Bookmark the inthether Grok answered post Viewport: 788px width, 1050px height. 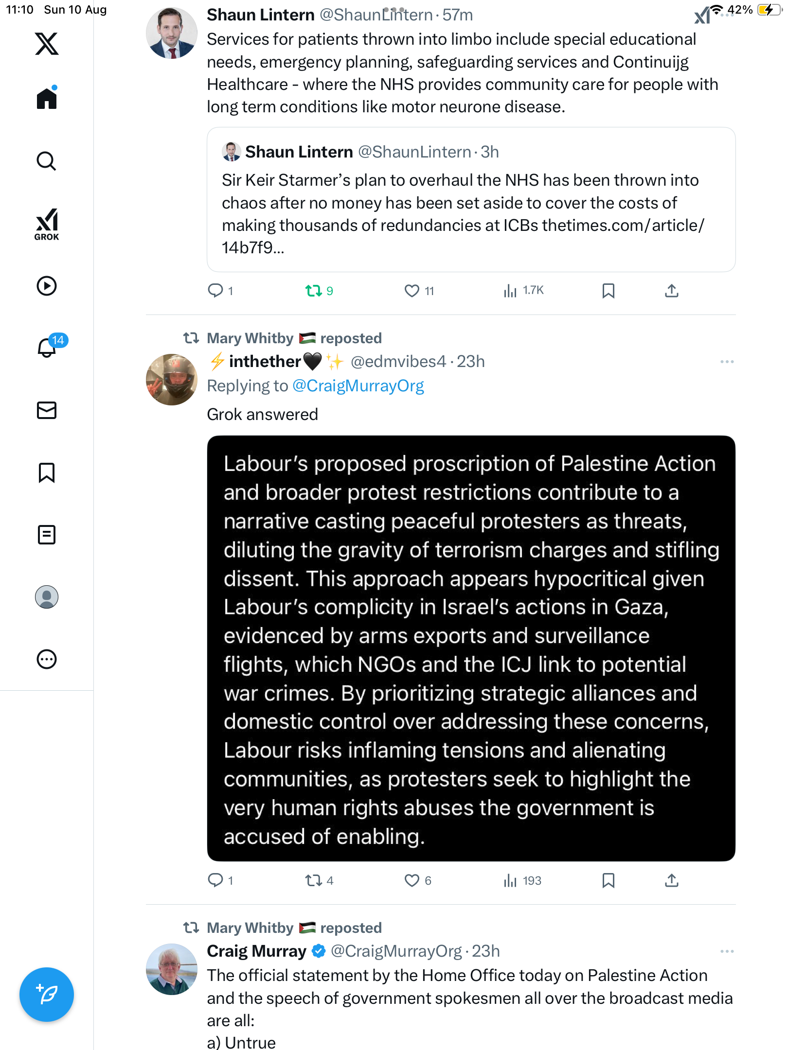tap(608, 880)
